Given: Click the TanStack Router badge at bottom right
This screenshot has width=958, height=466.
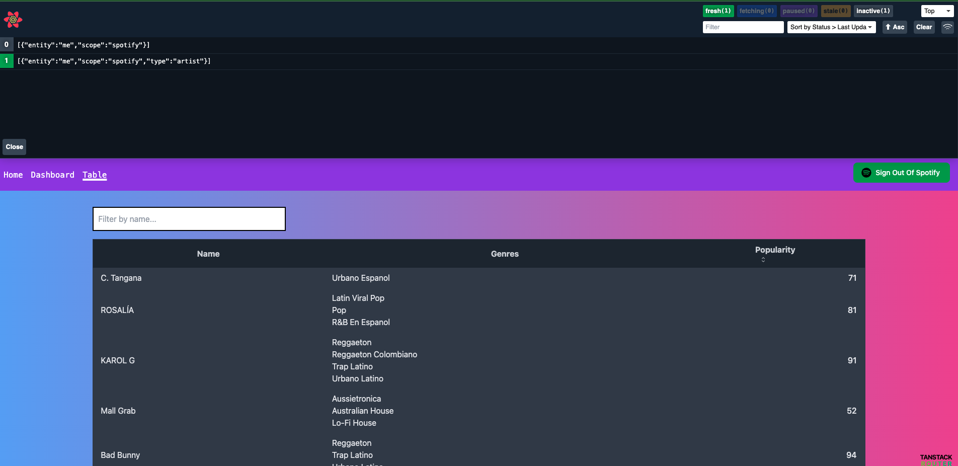Looking at the screenshot, I should [936, 458].
